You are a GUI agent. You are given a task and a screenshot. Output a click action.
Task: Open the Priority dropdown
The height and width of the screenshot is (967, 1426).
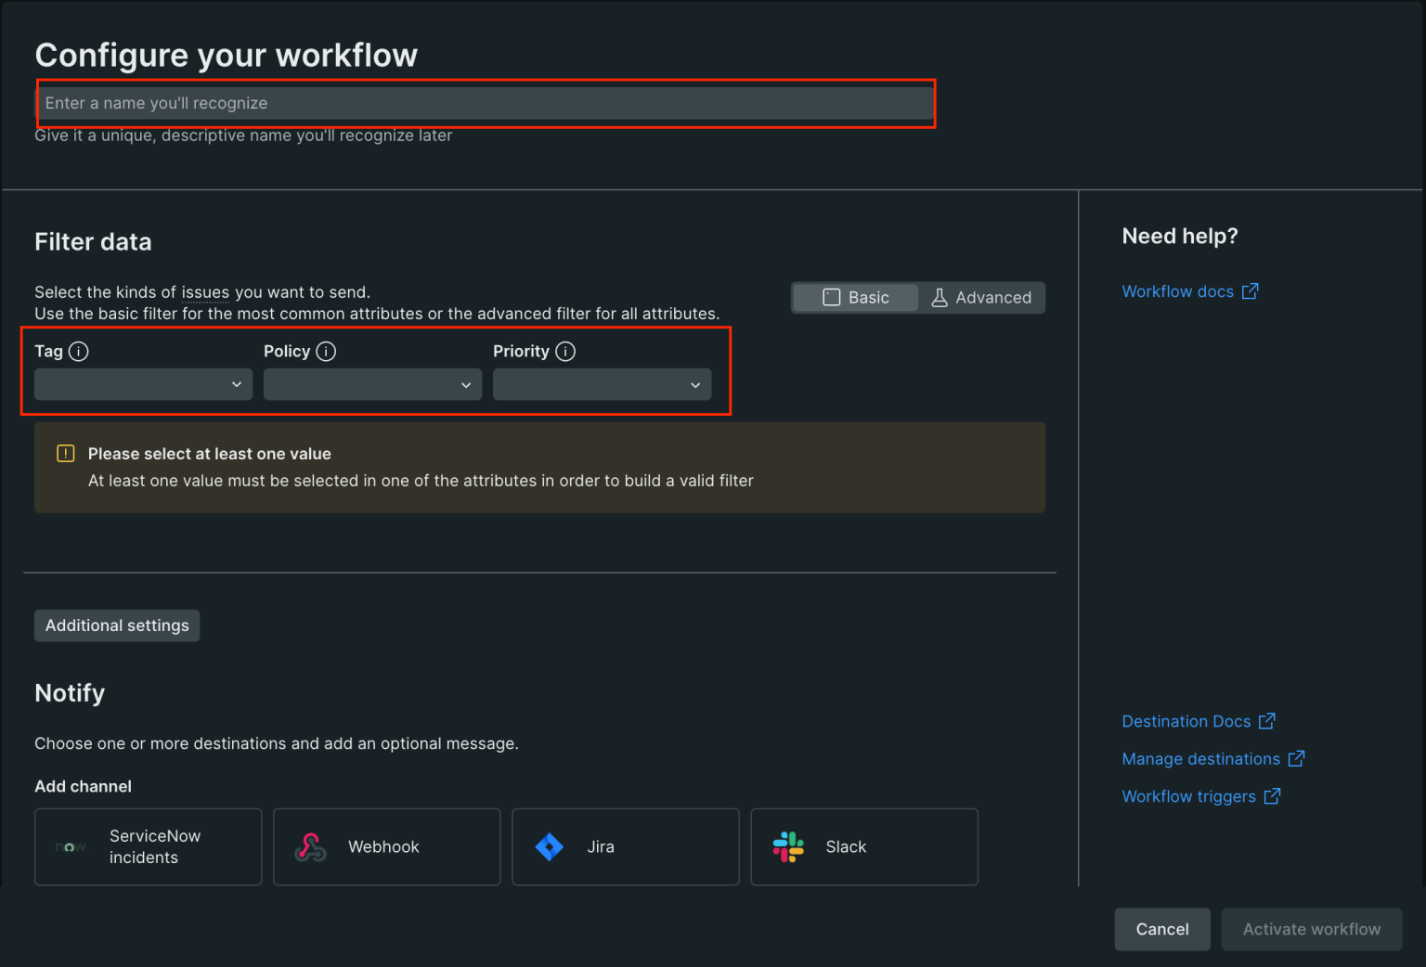coord(602,384)
